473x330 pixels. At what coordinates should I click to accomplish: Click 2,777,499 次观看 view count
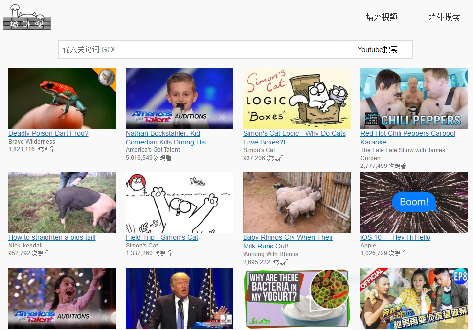tap(383, 166)
